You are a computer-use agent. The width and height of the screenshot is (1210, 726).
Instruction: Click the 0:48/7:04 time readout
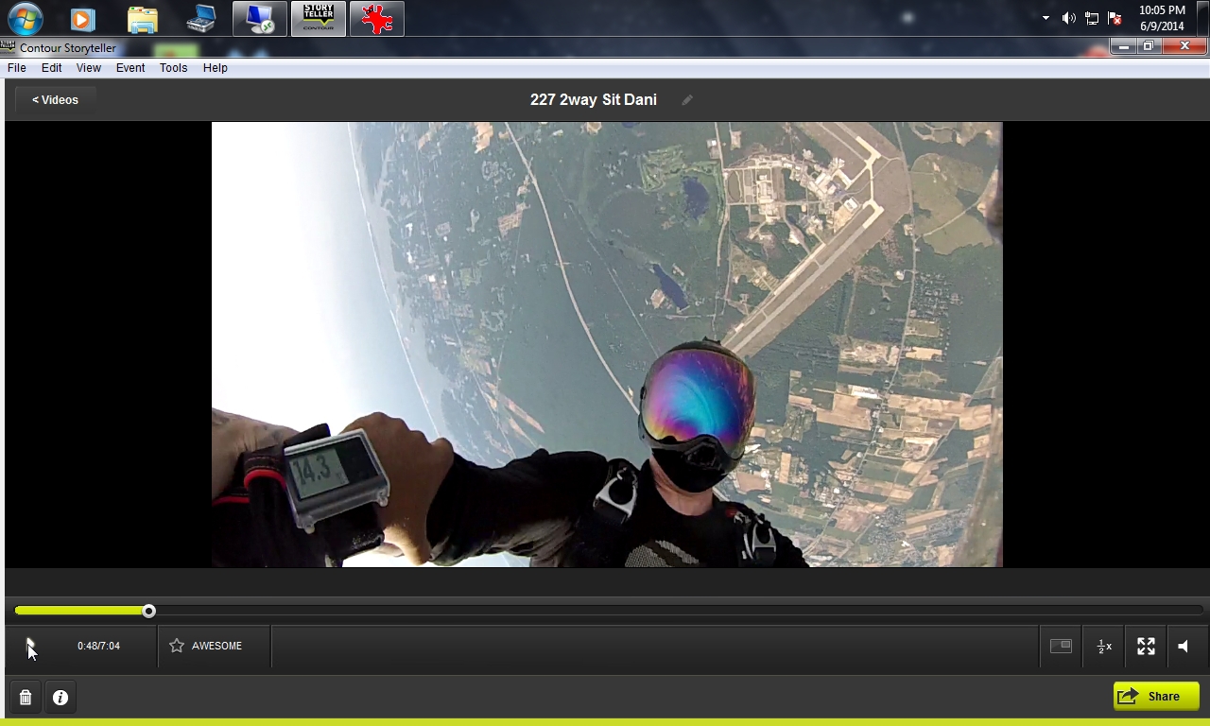pos(98,646)
